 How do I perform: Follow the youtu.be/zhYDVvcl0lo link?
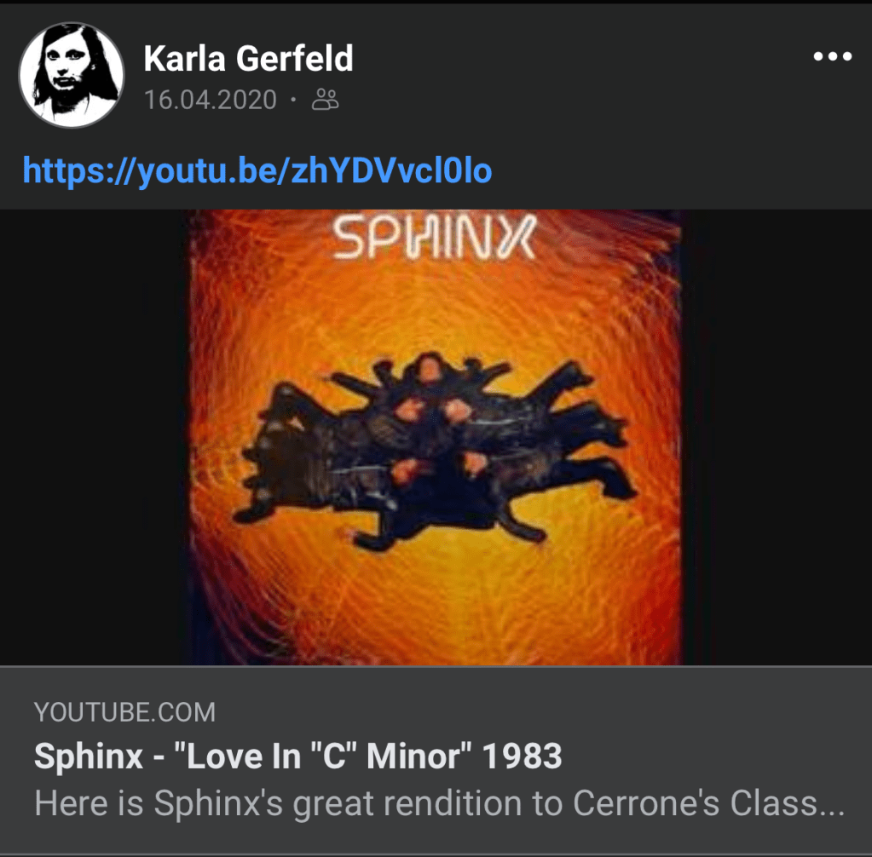click(x=257, y=170)
